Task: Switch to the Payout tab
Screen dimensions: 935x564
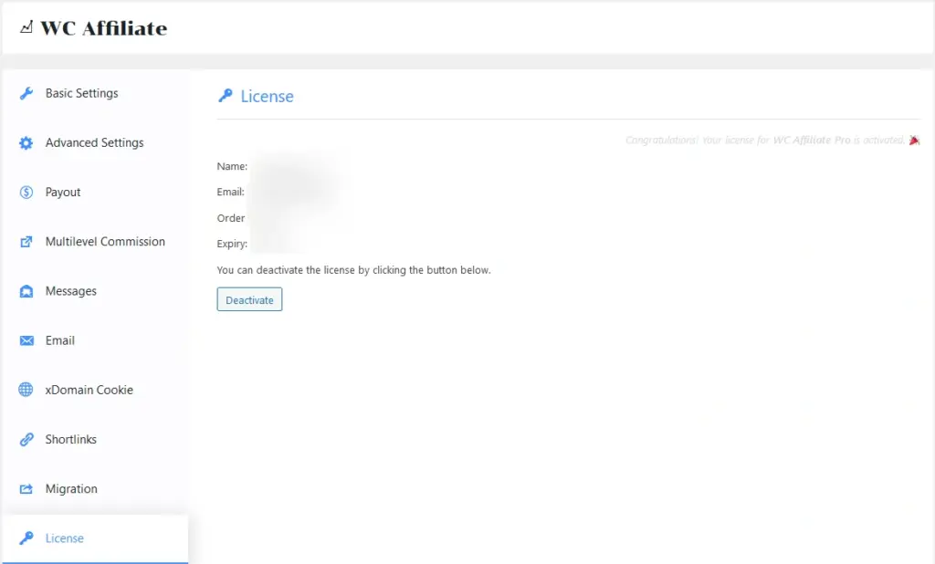Action: (x=95, y=192)
